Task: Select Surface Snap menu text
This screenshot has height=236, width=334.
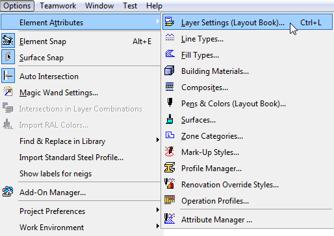Action: 42,58
